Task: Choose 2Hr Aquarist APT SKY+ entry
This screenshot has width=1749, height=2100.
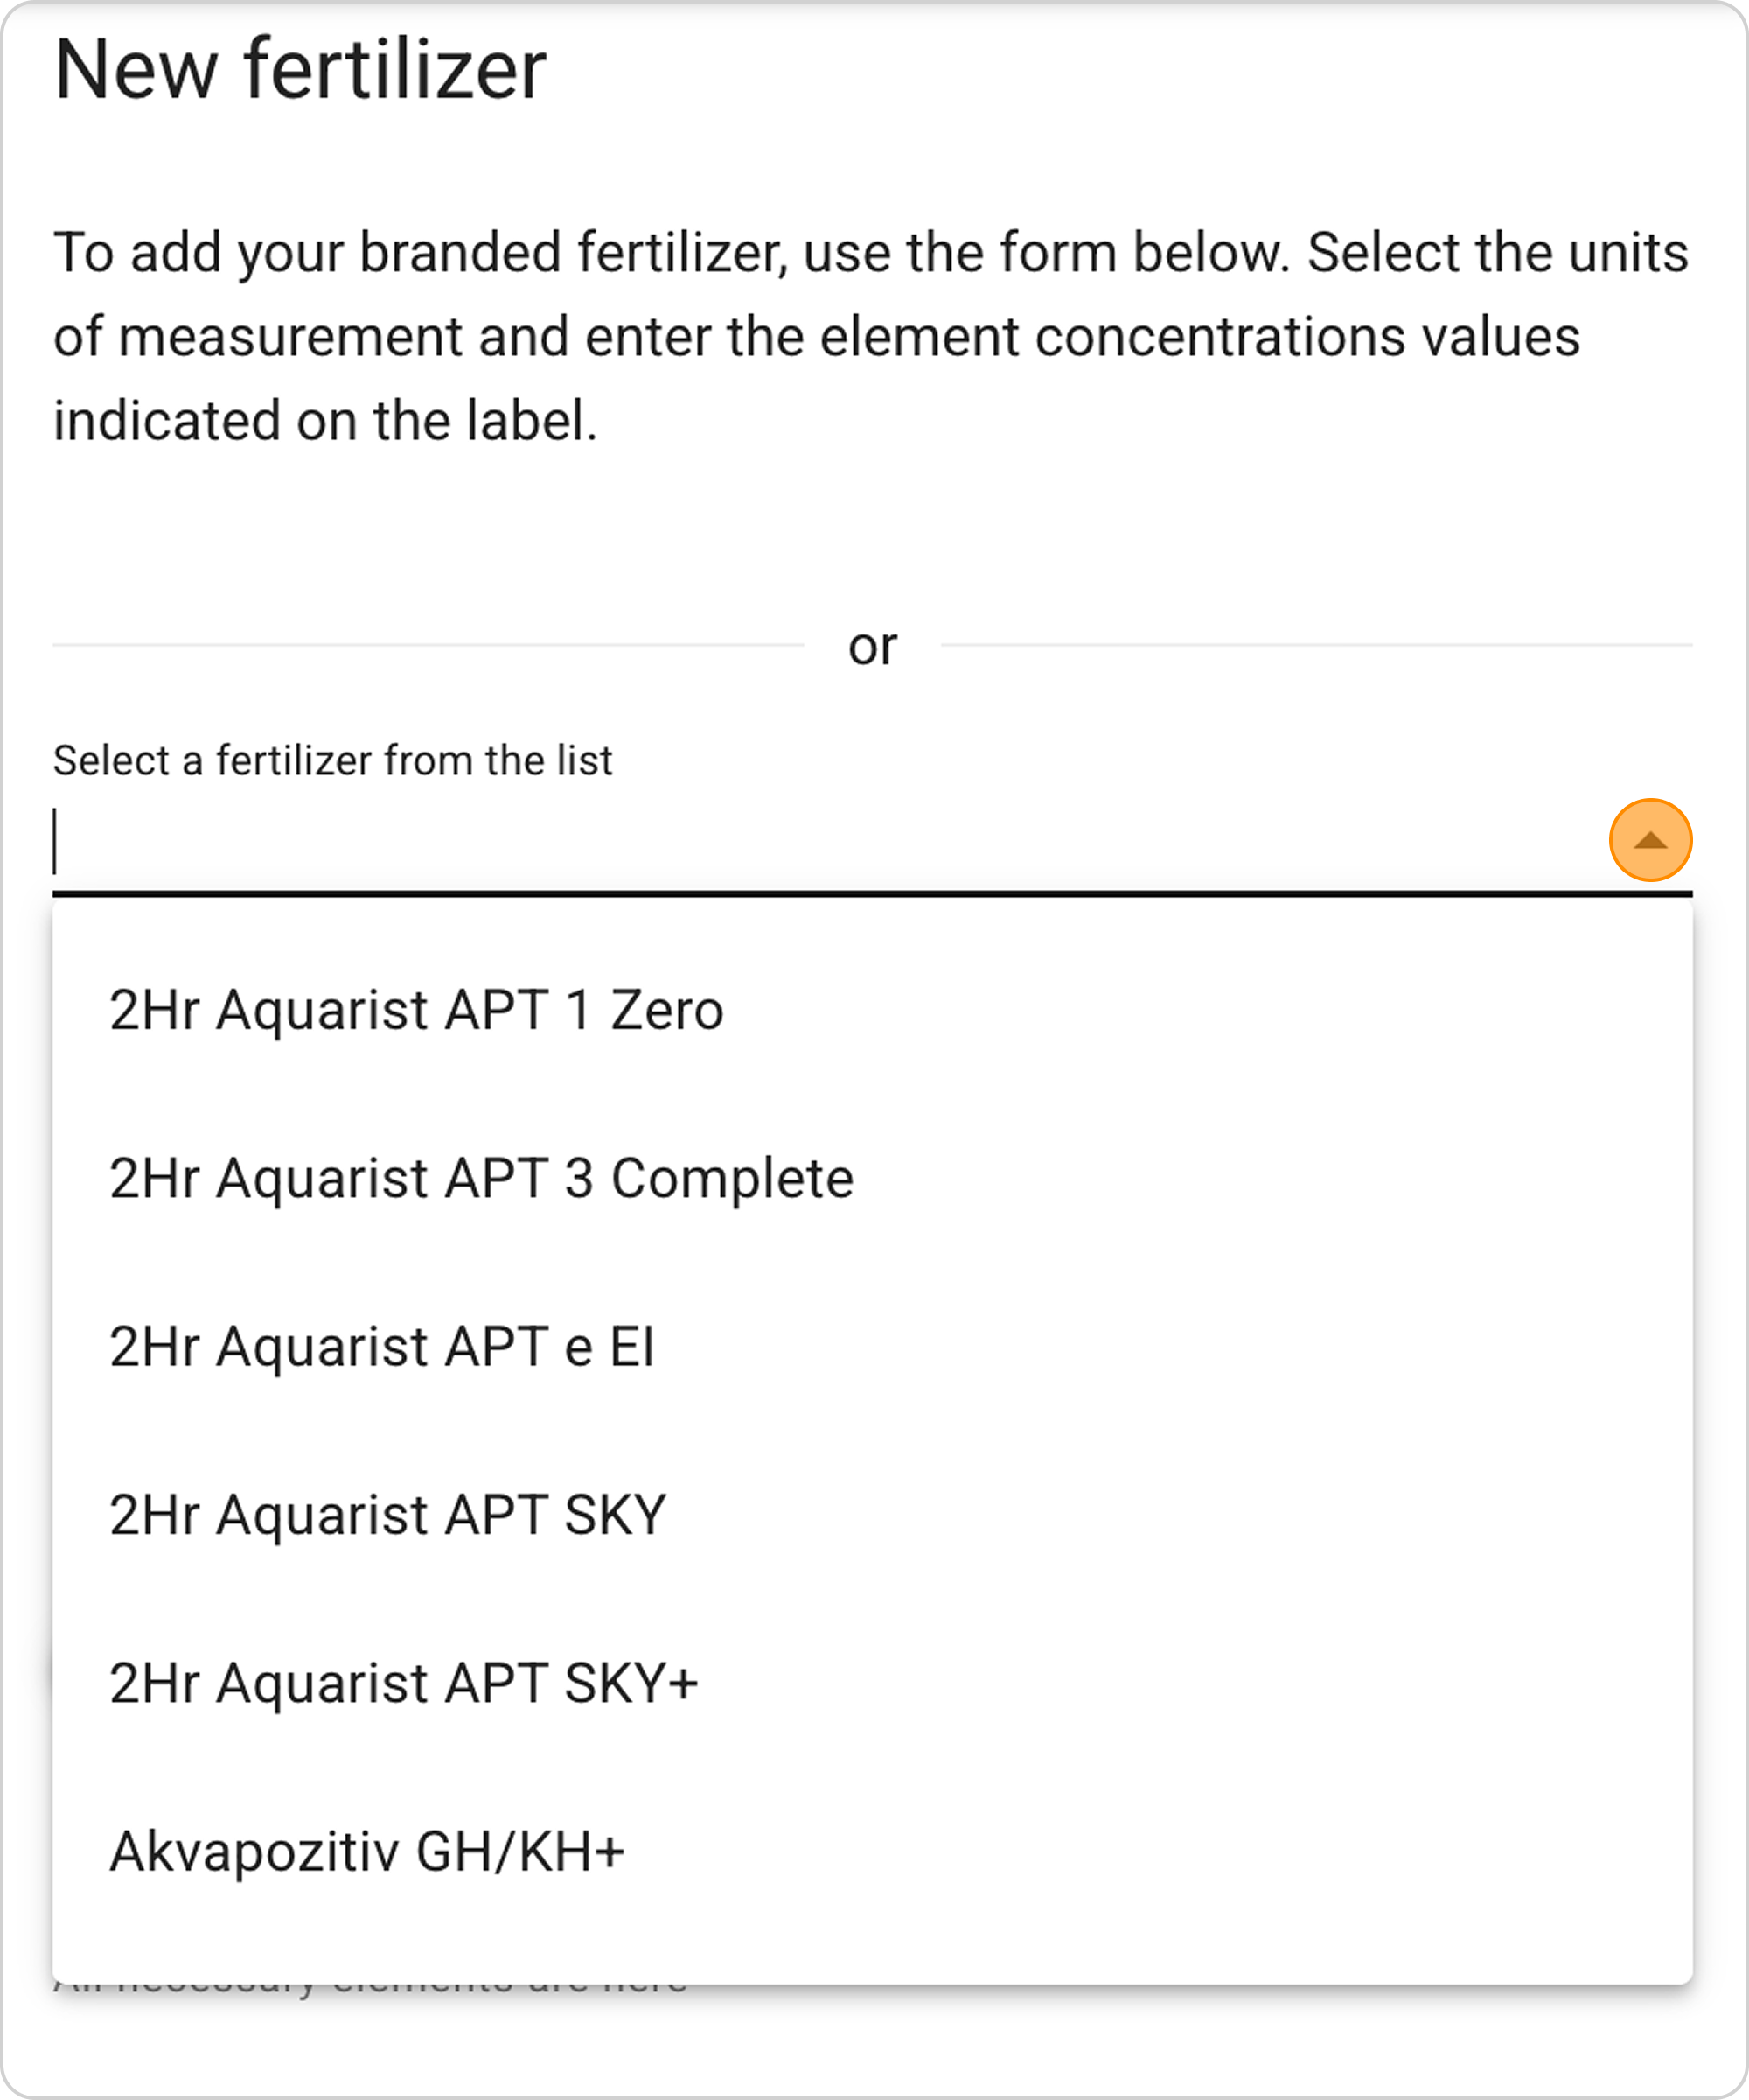Action: [404, 1682]
